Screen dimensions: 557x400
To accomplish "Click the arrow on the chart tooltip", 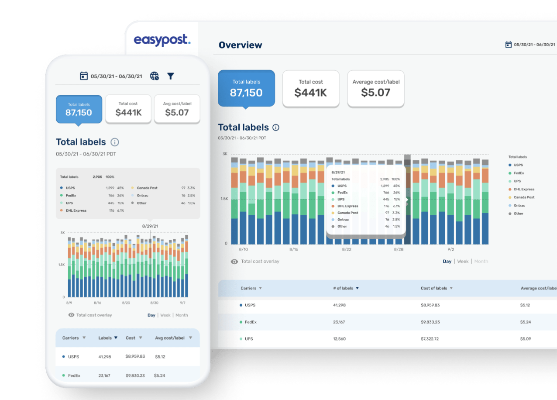I will pyautogui.click(x=406, y=200).
